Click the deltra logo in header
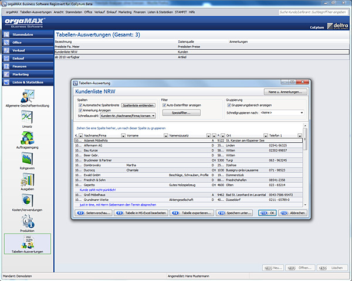This screenshot has width=352, height=281. tap(337, 26)
